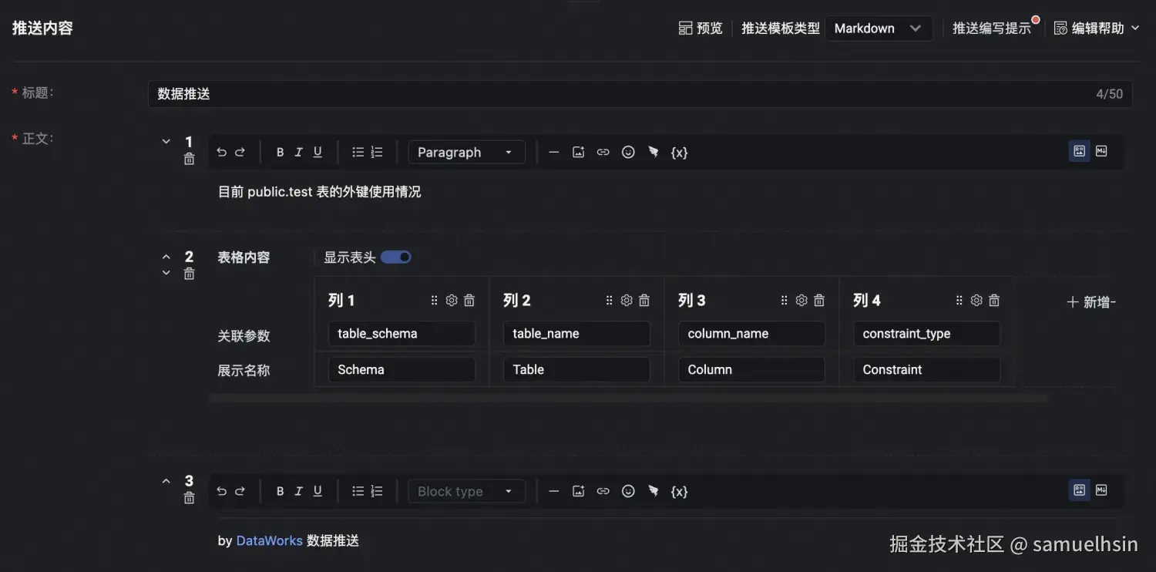Delete column 列 3

(x=819, y=301)
